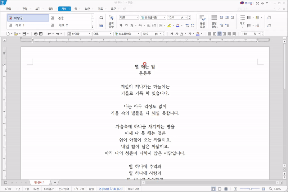Viewport: 288px width, 192px height.
Task: Click the 개요 outline button
Action: click(242, 22)
